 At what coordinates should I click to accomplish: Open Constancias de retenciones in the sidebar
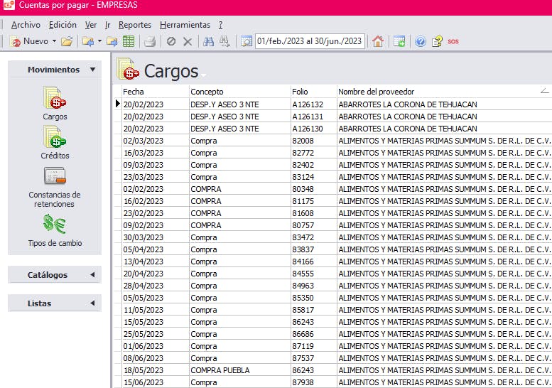coord(55,187)
